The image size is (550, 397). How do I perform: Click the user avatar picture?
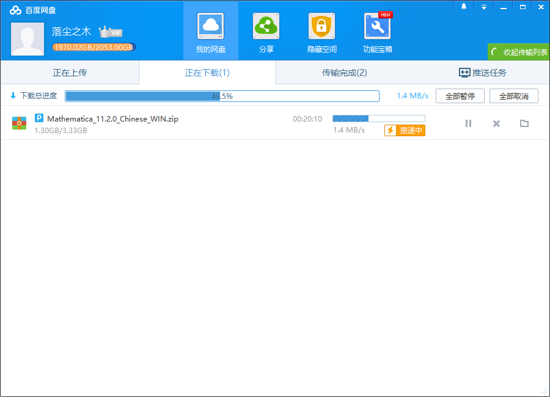[28, 39]
